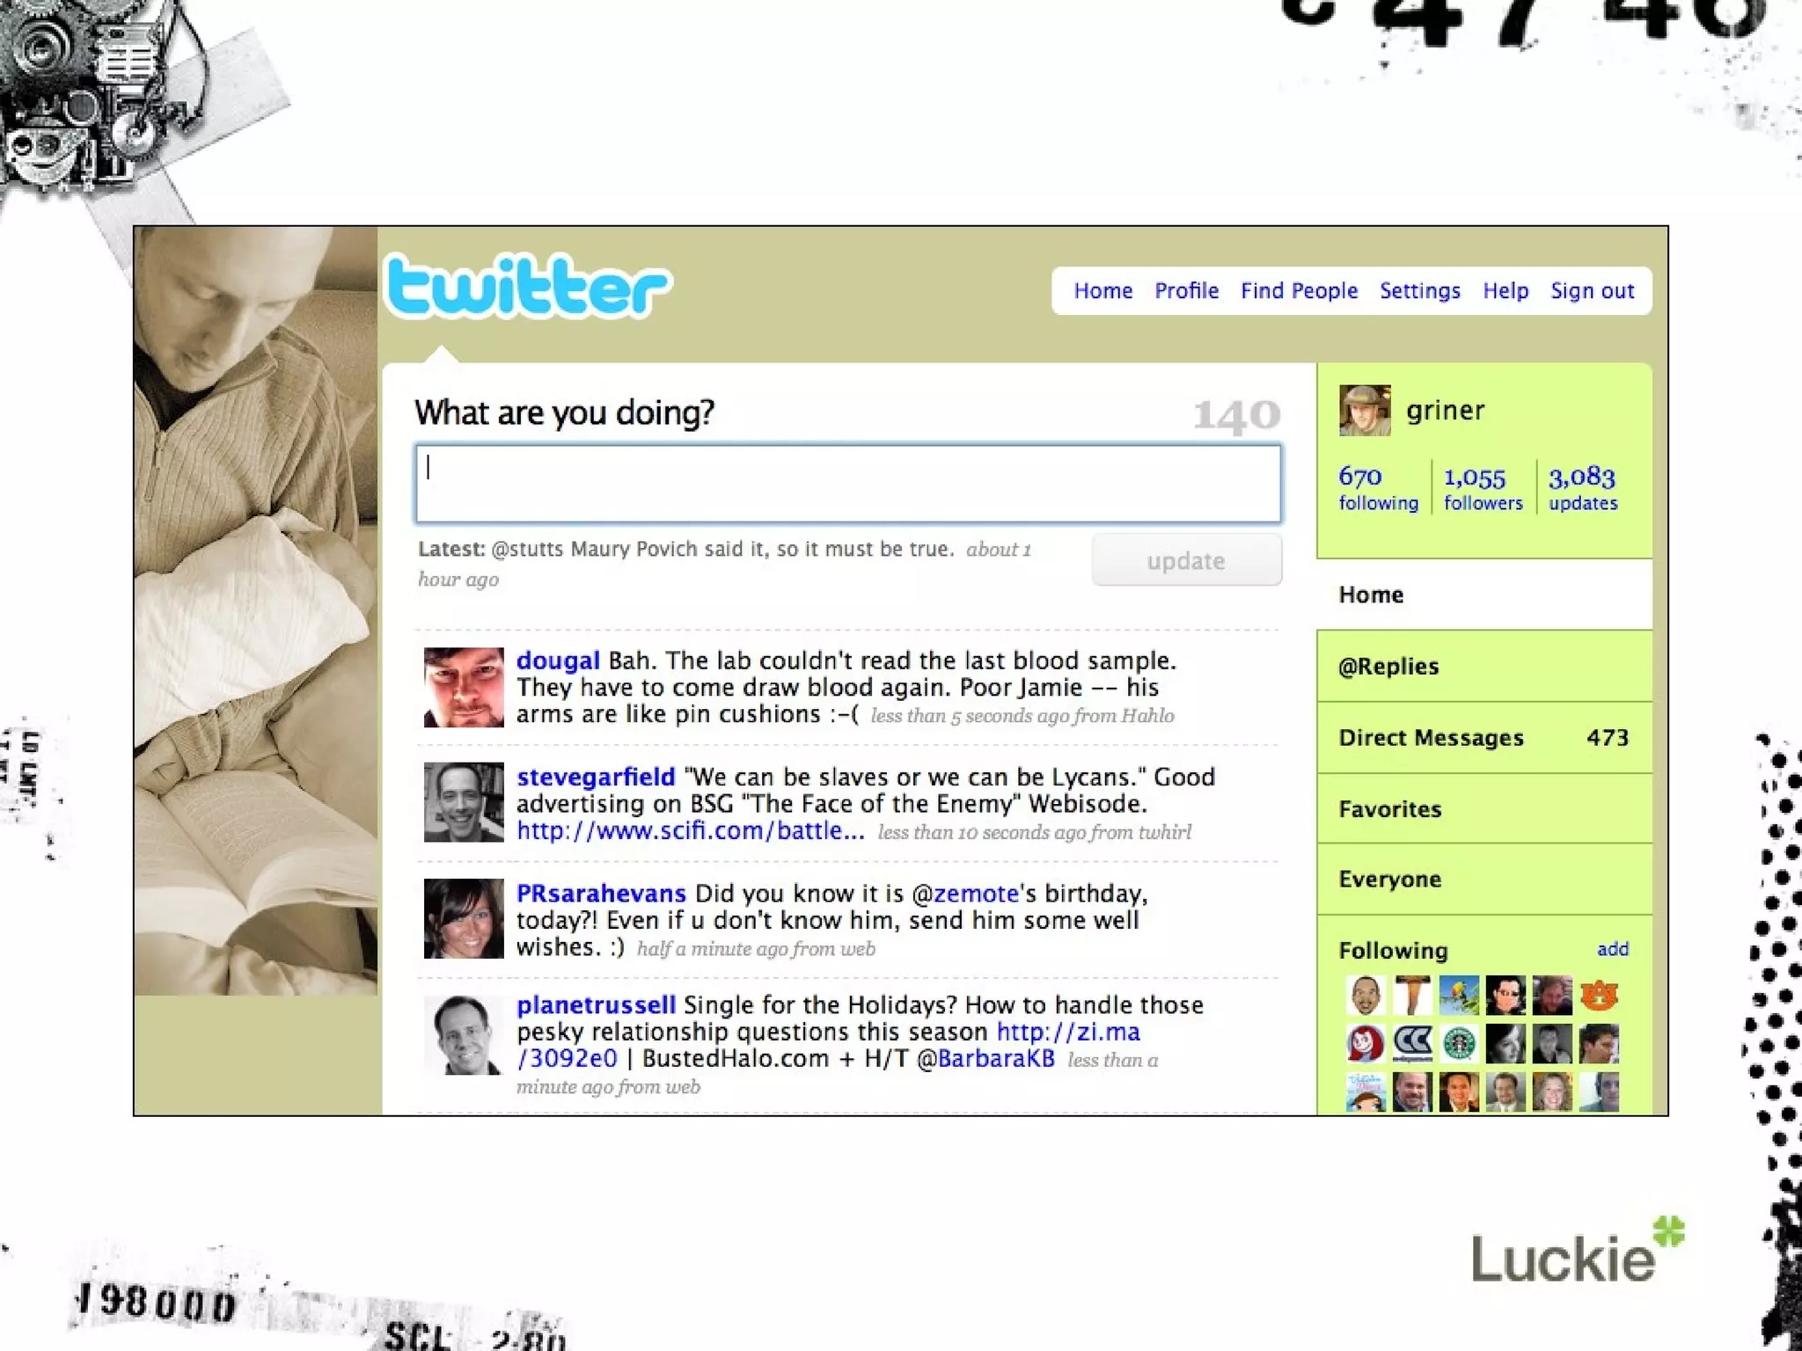The width and height of the screenshot is (1802, 1351).
Task: Open PRsarahevans's avatar picture
Action: point(464,918)
